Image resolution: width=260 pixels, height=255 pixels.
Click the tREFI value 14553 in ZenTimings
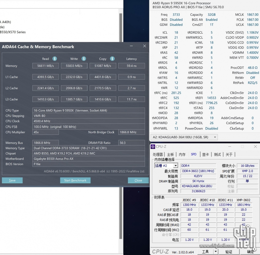(x=212, y=98)
